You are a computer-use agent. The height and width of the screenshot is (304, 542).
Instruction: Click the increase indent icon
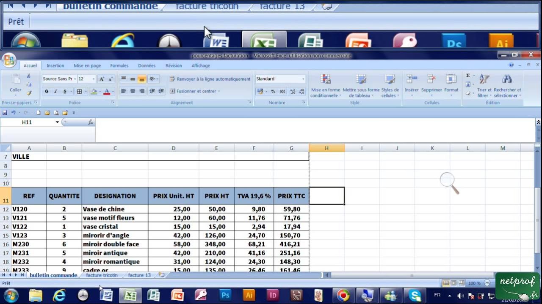click(161, 91)
